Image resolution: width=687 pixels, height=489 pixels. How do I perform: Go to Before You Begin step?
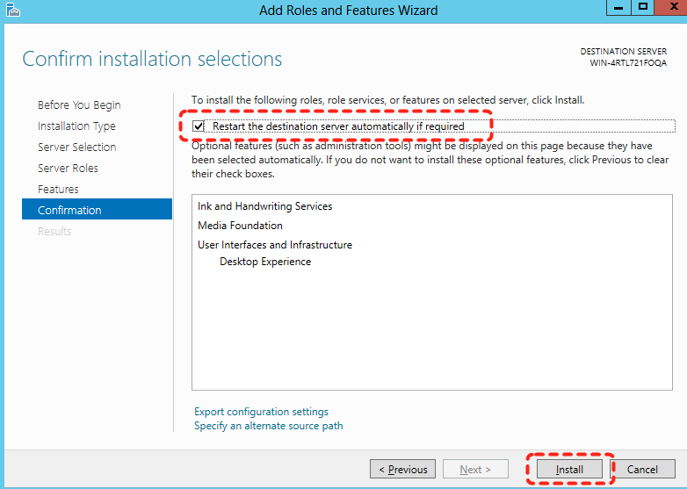[x=79, y=105]
